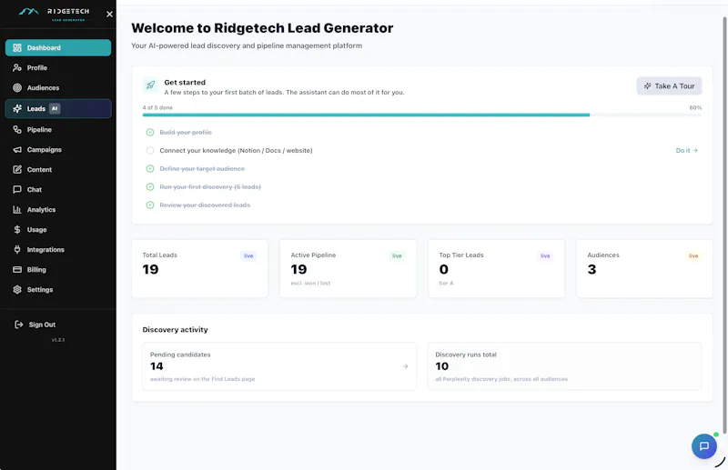
Task: Click the live badge on Active Pipeline
Action: point(397,255)
